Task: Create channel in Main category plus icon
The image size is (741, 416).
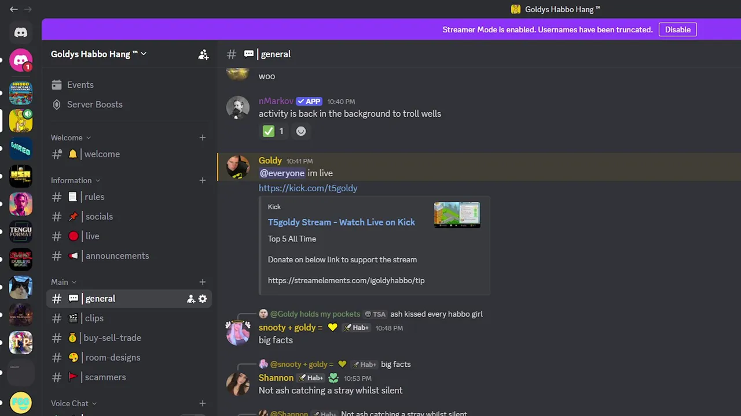Action: (203, 282)
